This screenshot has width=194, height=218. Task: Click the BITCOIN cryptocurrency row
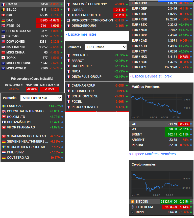pyautogui.click(x=161, y=202)
